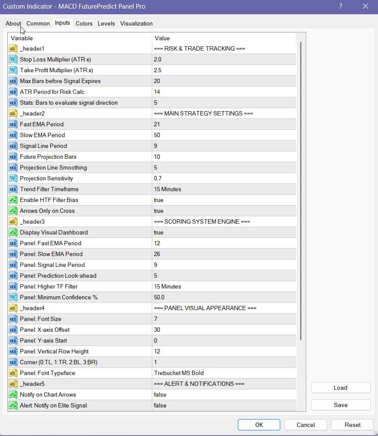Edit the Panel: Font Typeface value Trebuchet MS Bold
The height and width of the screenshot is (436, 378).
click(x=224, y=373)
